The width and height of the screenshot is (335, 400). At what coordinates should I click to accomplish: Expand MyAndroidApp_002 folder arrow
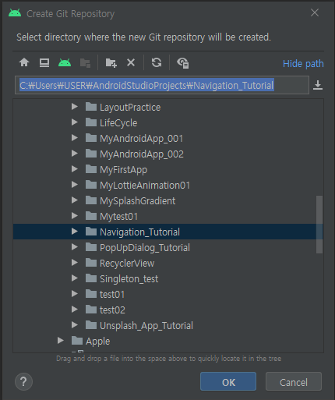click(x=75, y=154)
